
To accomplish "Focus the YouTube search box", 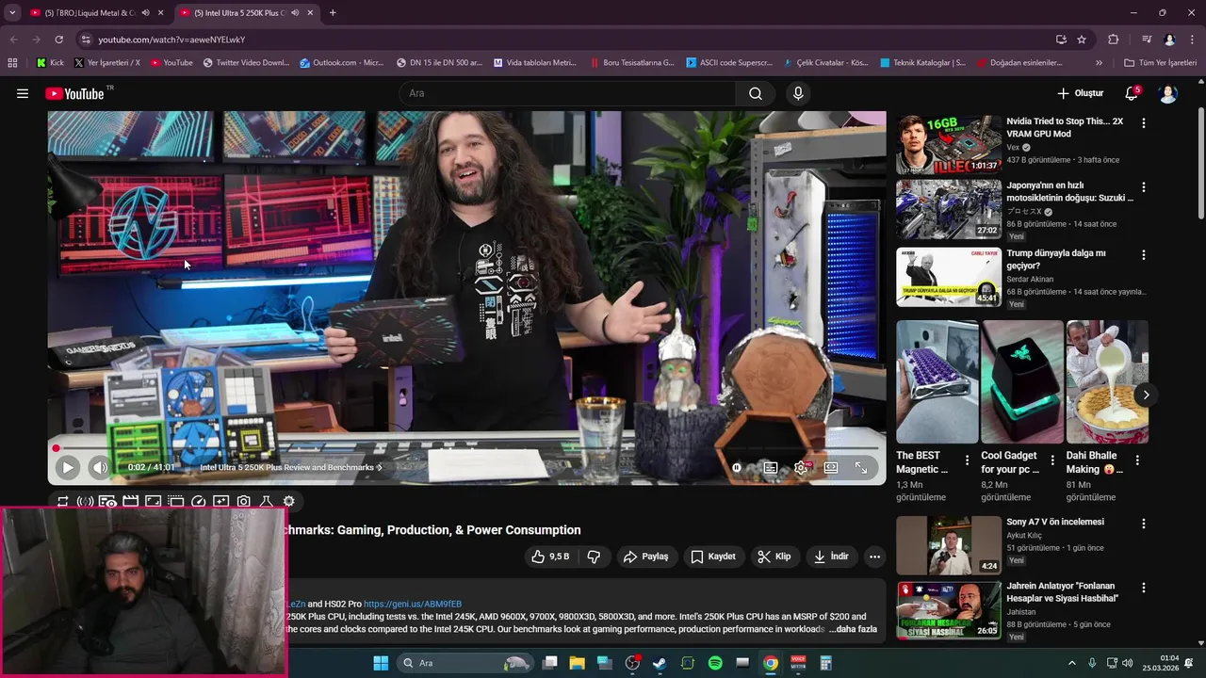I will click(567, 93).
